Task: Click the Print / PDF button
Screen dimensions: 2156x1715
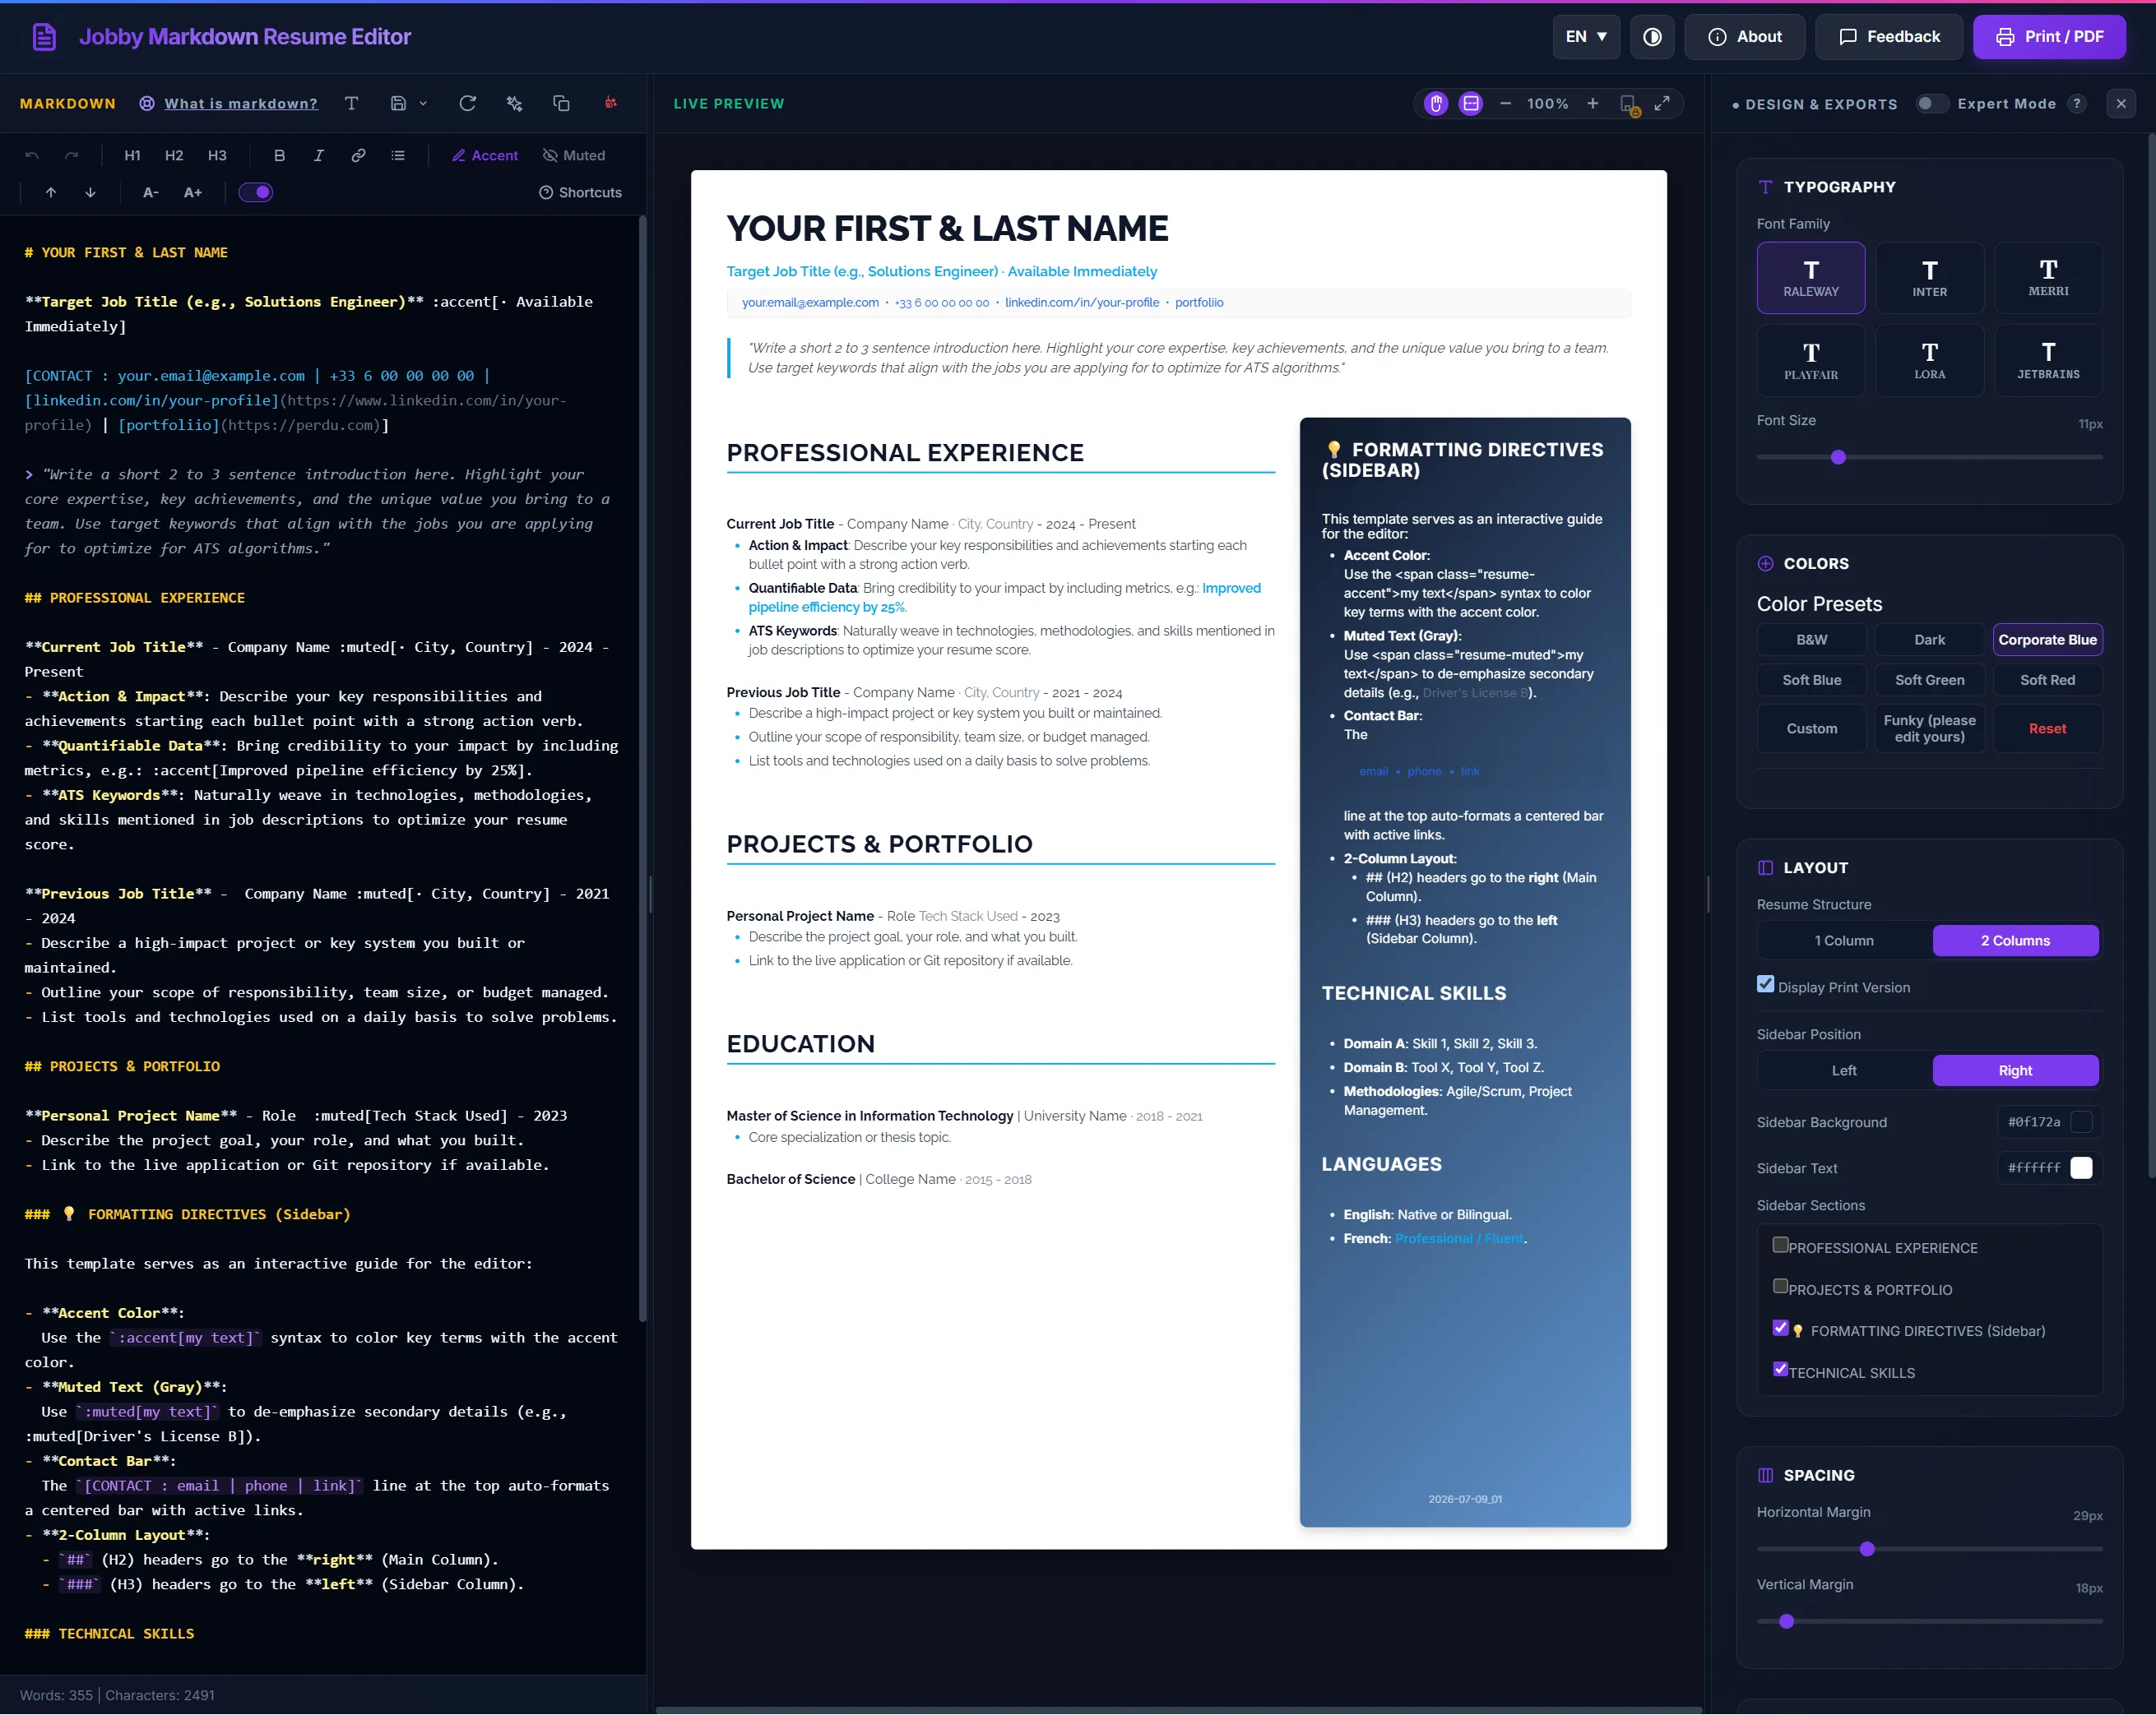Action: pos(2049,37)
